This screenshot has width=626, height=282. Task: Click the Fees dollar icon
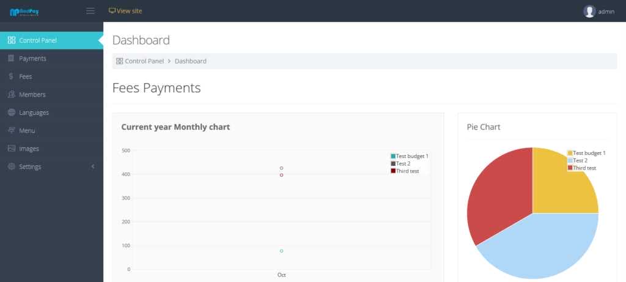coord(11,76)
